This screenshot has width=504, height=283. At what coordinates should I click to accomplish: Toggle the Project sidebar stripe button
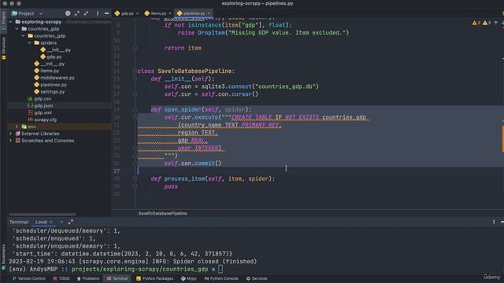pos(3,21)
